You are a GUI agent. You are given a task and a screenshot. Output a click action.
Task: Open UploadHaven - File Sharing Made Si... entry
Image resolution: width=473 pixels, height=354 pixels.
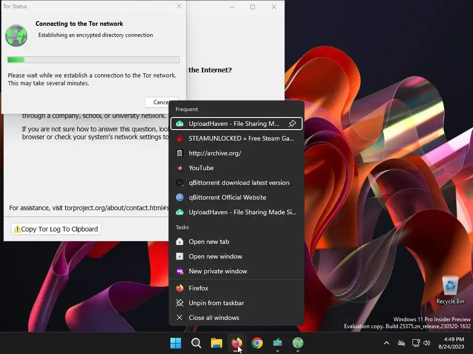tap(236, 212)
